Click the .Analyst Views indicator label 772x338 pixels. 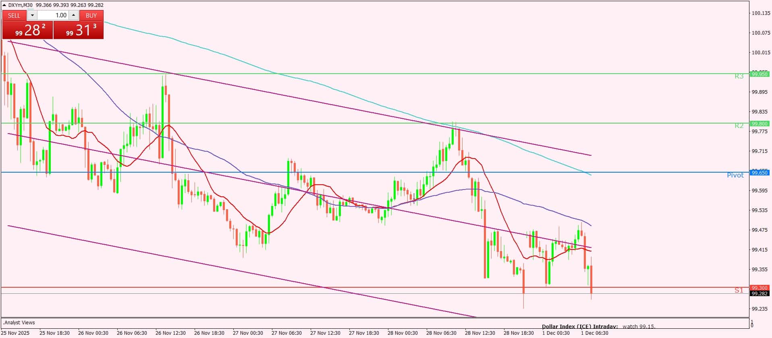(19, 323)
